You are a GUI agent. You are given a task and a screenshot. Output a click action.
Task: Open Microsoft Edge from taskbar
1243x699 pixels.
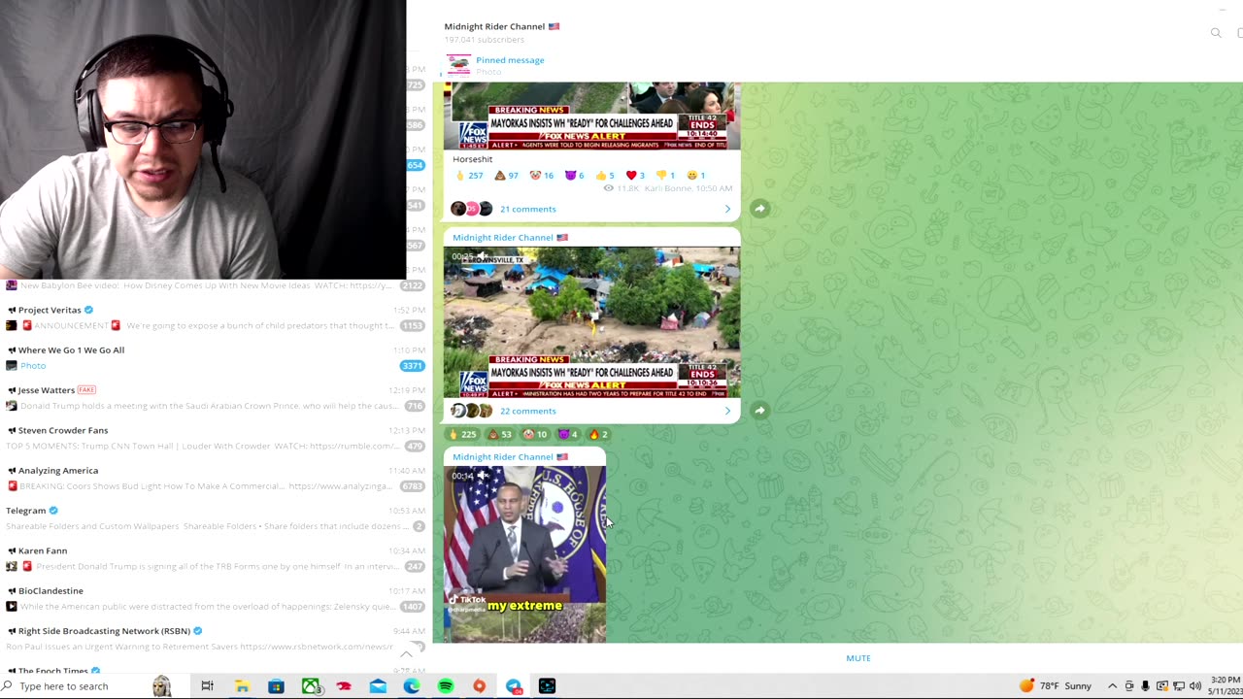coord(412,686)
